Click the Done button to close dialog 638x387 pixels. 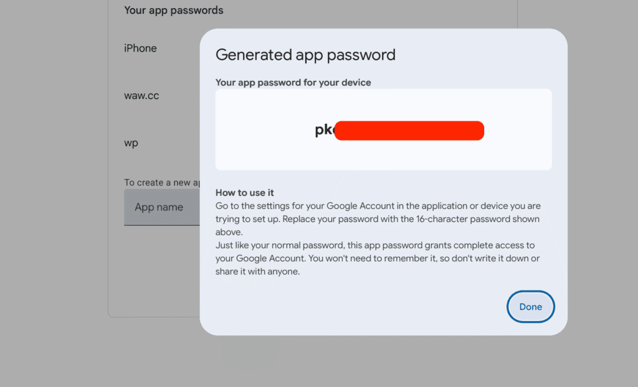pyautogui.click(x=530, y=306)
